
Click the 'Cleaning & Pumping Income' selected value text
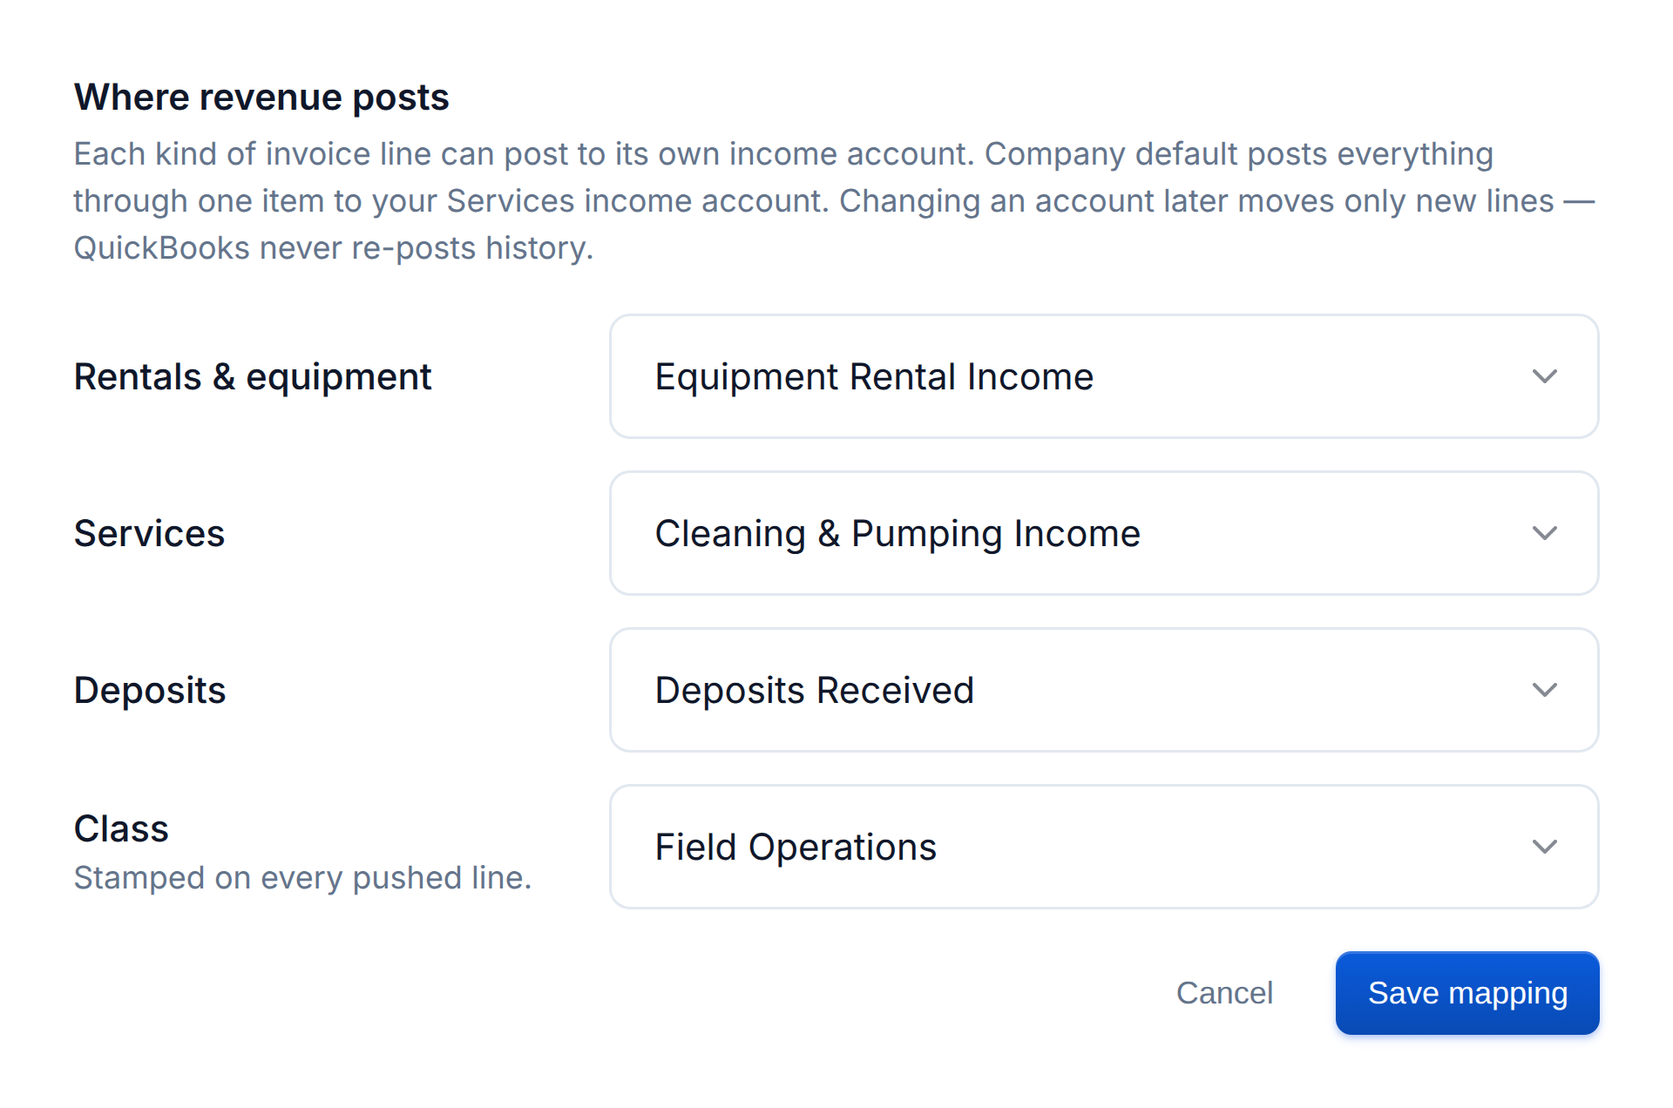point(897,534)
